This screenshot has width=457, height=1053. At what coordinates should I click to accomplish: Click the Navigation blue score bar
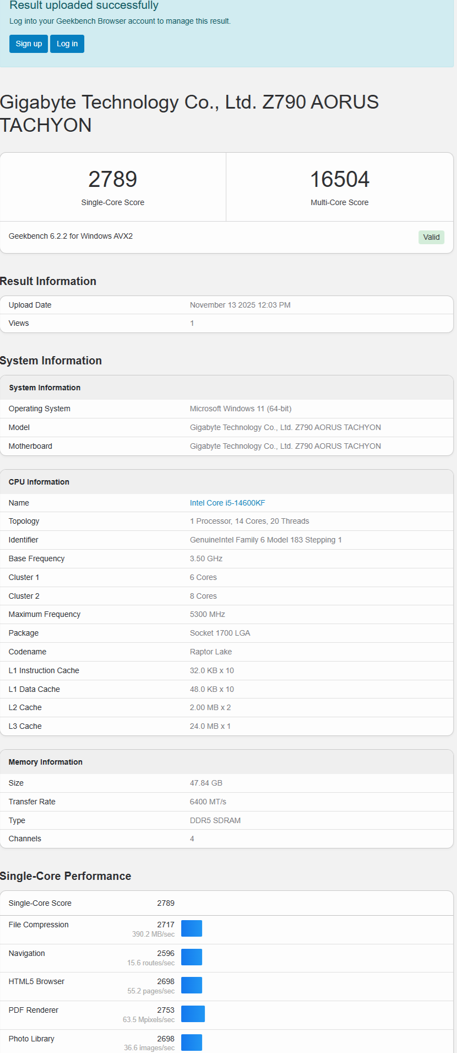pyautogui.click(x=192, y=957)
